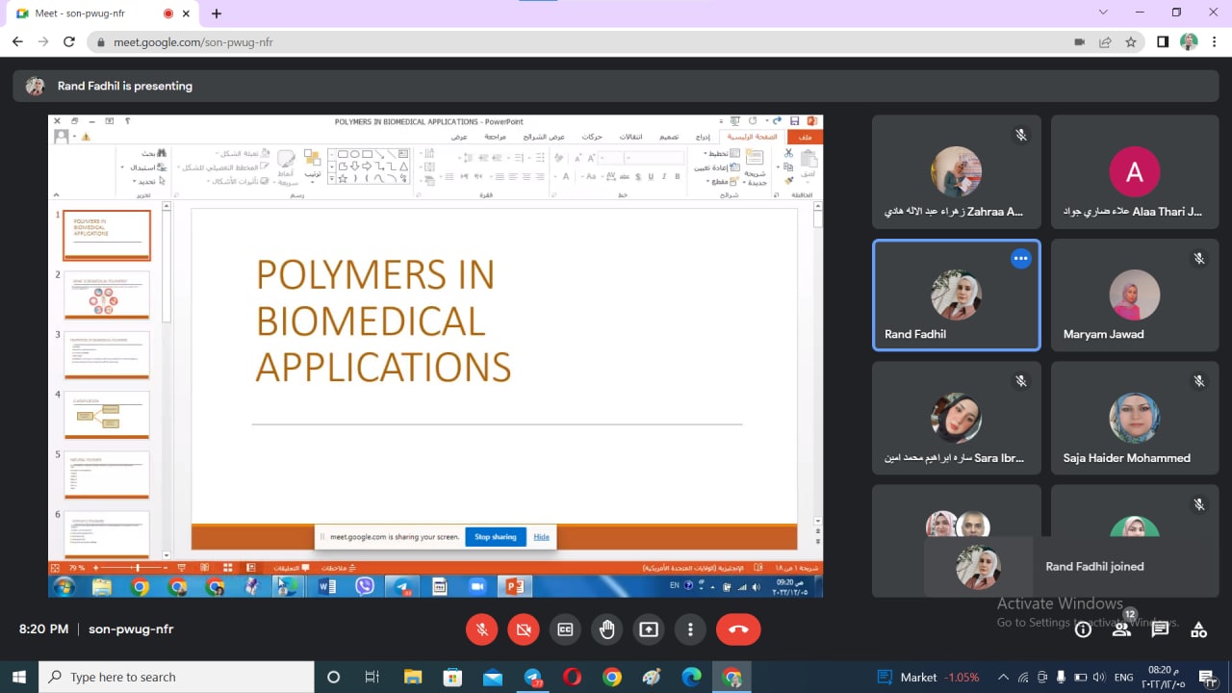1232x693 pixels.
Task: Click the Stop sharing button
Action: (x=495, y=537)
